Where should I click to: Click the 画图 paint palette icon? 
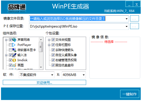point(14,65)
